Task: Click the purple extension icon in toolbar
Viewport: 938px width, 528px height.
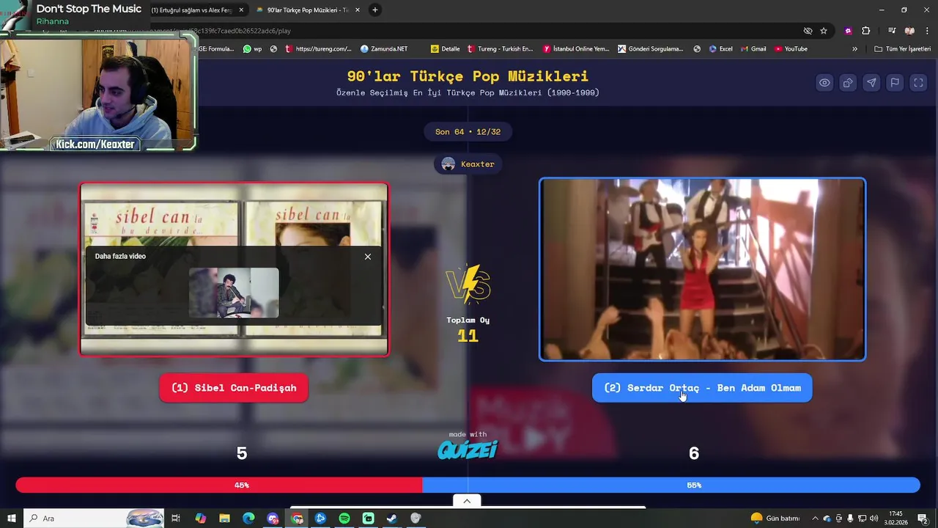Action: [x=848, y=31]
